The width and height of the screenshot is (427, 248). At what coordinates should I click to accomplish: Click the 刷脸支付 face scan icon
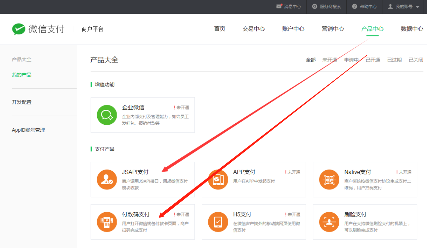pyautogui.click(x=329, y=222)
